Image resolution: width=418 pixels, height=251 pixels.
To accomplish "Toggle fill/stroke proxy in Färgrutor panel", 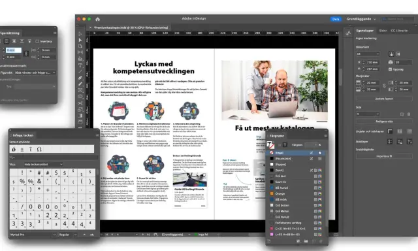I will click(270, 145).
